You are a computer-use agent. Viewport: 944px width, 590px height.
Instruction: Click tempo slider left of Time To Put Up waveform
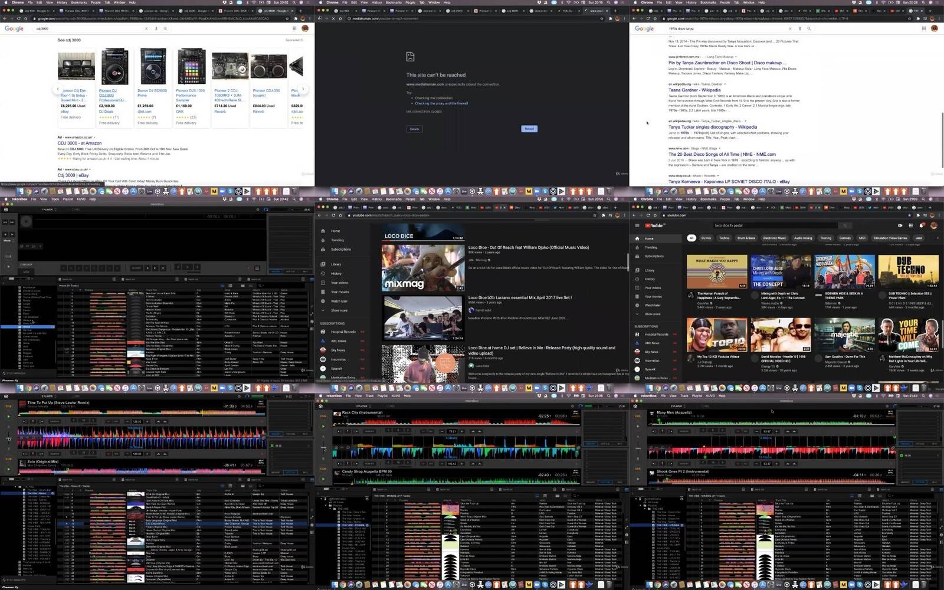[8, 440]
